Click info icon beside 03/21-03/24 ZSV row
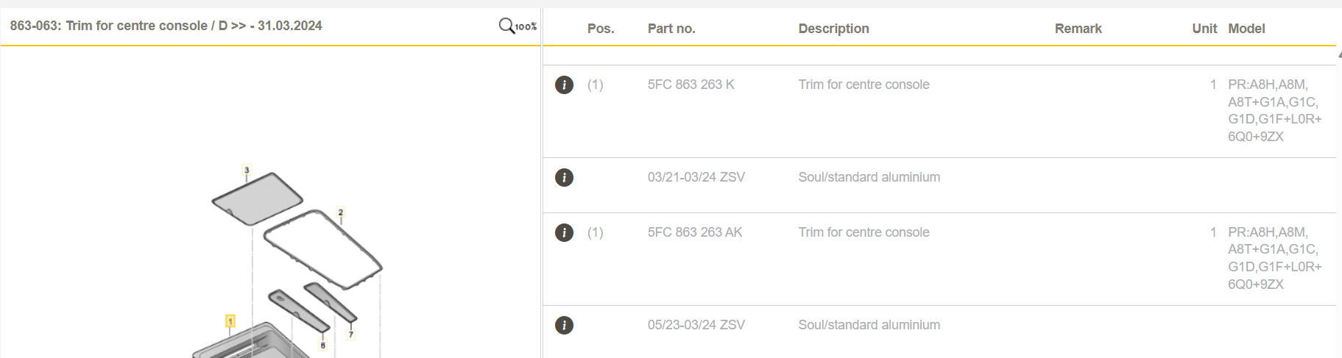 [564, 177]
